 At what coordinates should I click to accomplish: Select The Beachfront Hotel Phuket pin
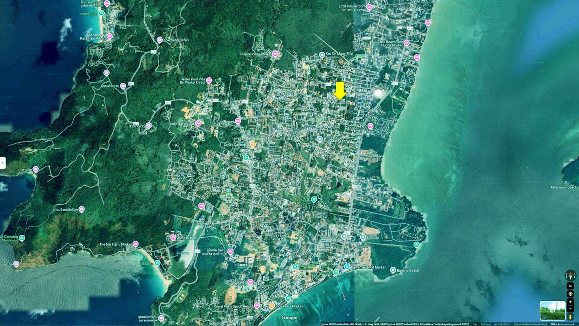coord(406,43)
